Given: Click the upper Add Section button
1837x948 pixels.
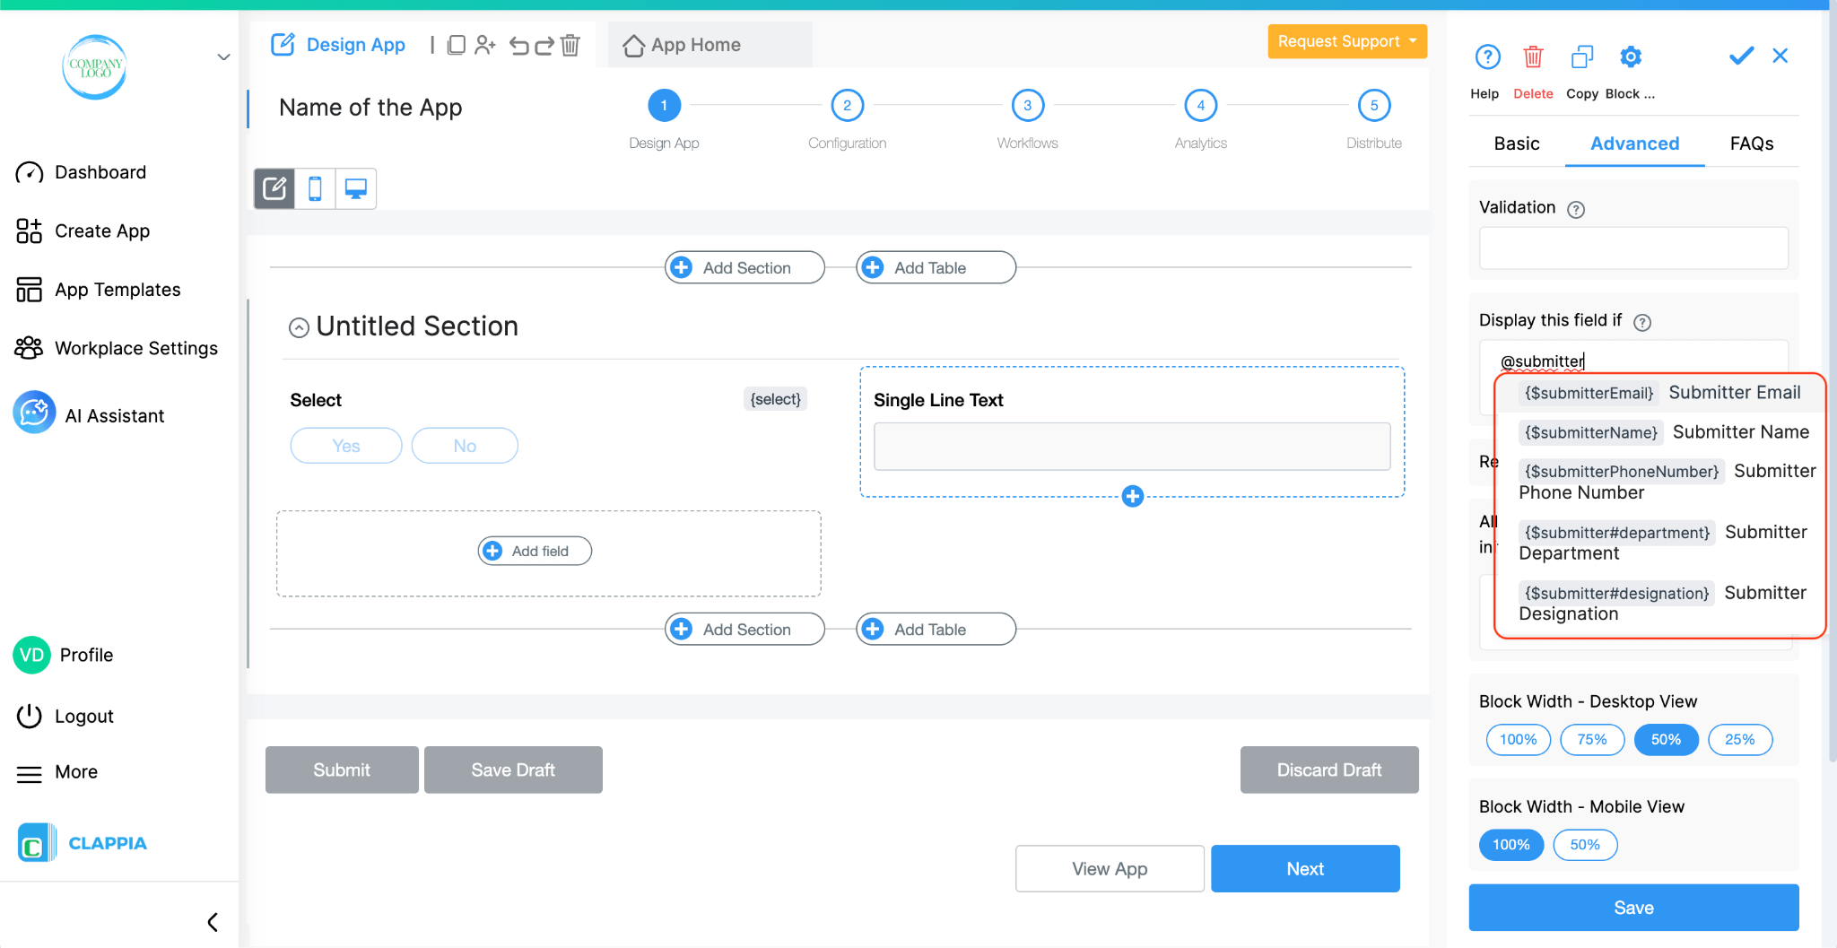Looking at the screenshot, I should tap(744, 267).
